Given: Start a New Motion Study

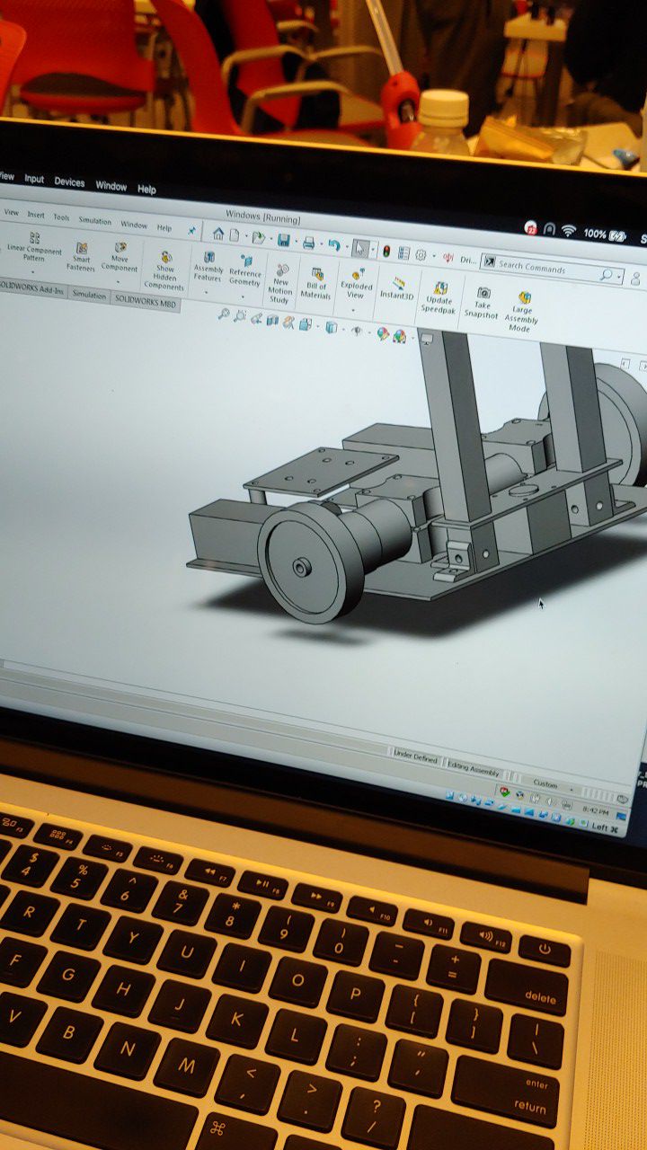Looking at the screenshot, I should [280, 283].
